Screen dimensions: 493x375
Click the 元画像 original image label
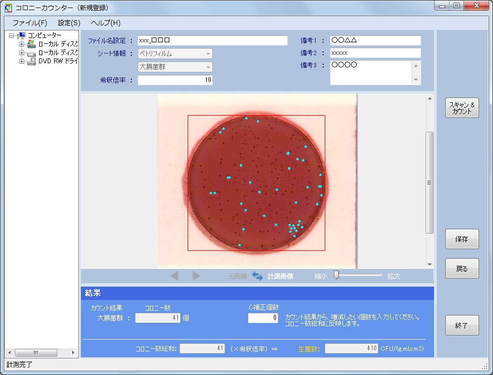pyautogui.click(x=237, y=276)
